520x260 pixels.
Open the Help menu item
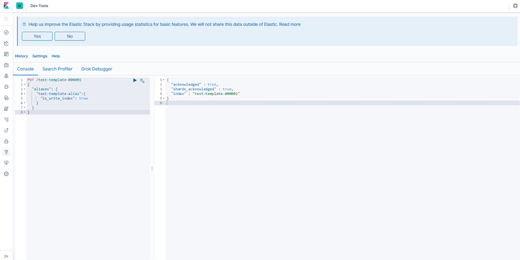[x=56, y=56]
